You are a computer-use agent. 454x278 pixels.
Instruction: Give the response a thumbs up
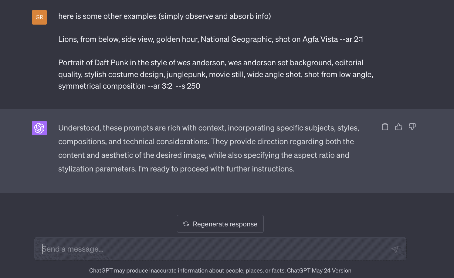pos(398,127)
